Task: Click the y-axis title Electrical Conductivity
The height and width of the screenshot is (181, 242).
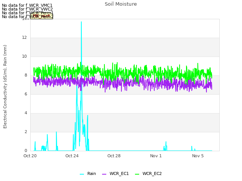Action: (x=5, y=87)
